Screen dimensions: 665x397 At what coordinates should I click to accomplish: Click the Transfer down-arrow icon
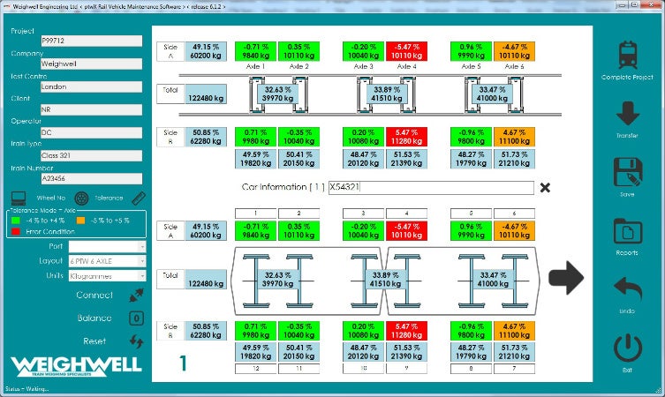(x=627, y=115)
